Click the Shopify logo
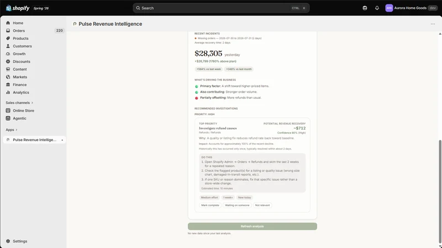The height and width of the screenshot is (248, 442). 18,8
